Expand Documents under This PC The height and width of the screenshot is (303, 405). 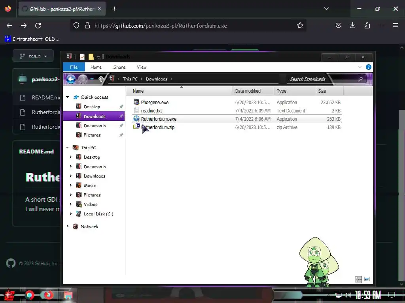[x=71, y=166]
